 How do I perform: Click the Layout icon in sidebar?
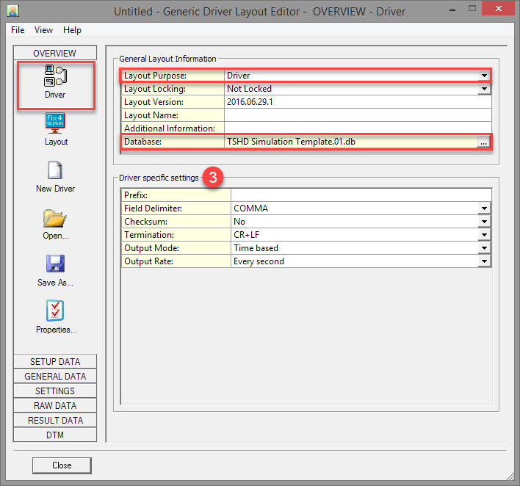tap(56, 123)
